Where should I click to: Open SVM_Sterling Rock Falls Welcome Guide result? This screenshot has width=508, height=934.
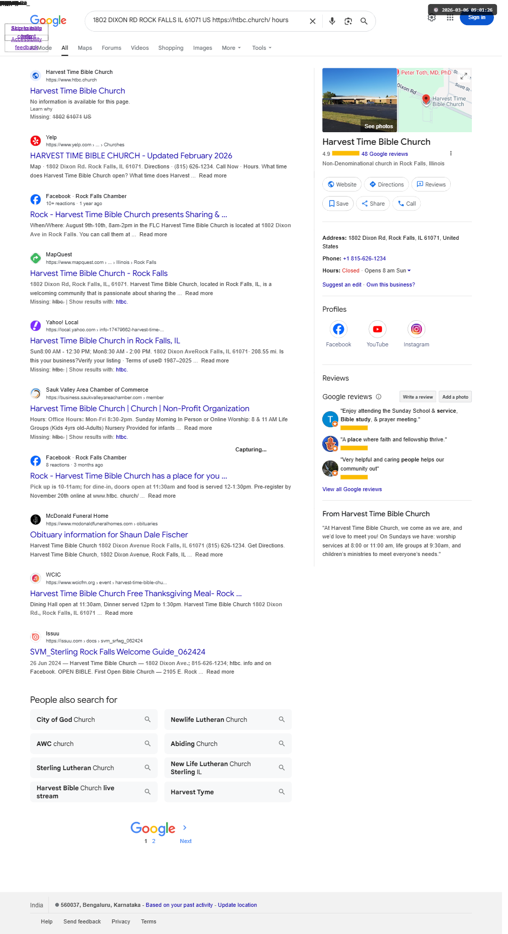click(x=117, y=652)
